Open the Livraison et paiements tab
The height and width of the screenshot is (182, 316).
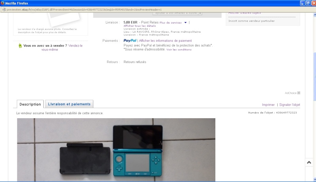69,104
